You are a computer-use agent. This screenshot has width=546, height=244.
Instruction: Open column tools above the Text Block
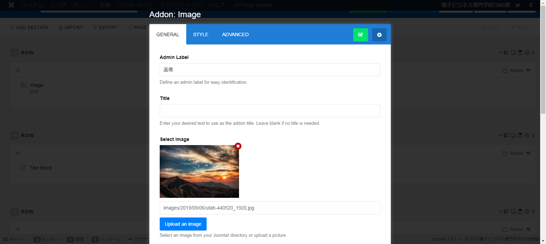[x=528, y=153]
